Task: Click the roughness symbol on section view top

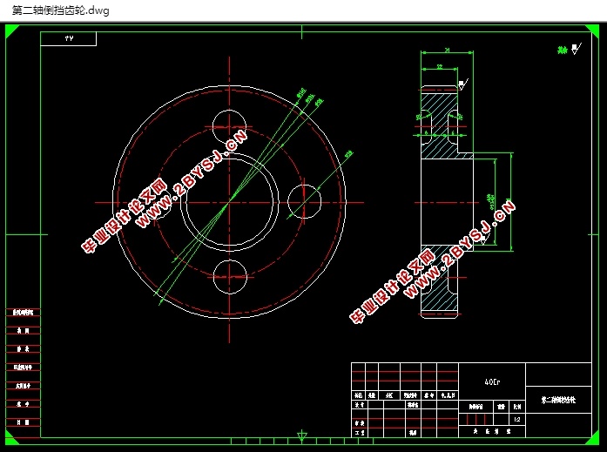Action: 463,84
